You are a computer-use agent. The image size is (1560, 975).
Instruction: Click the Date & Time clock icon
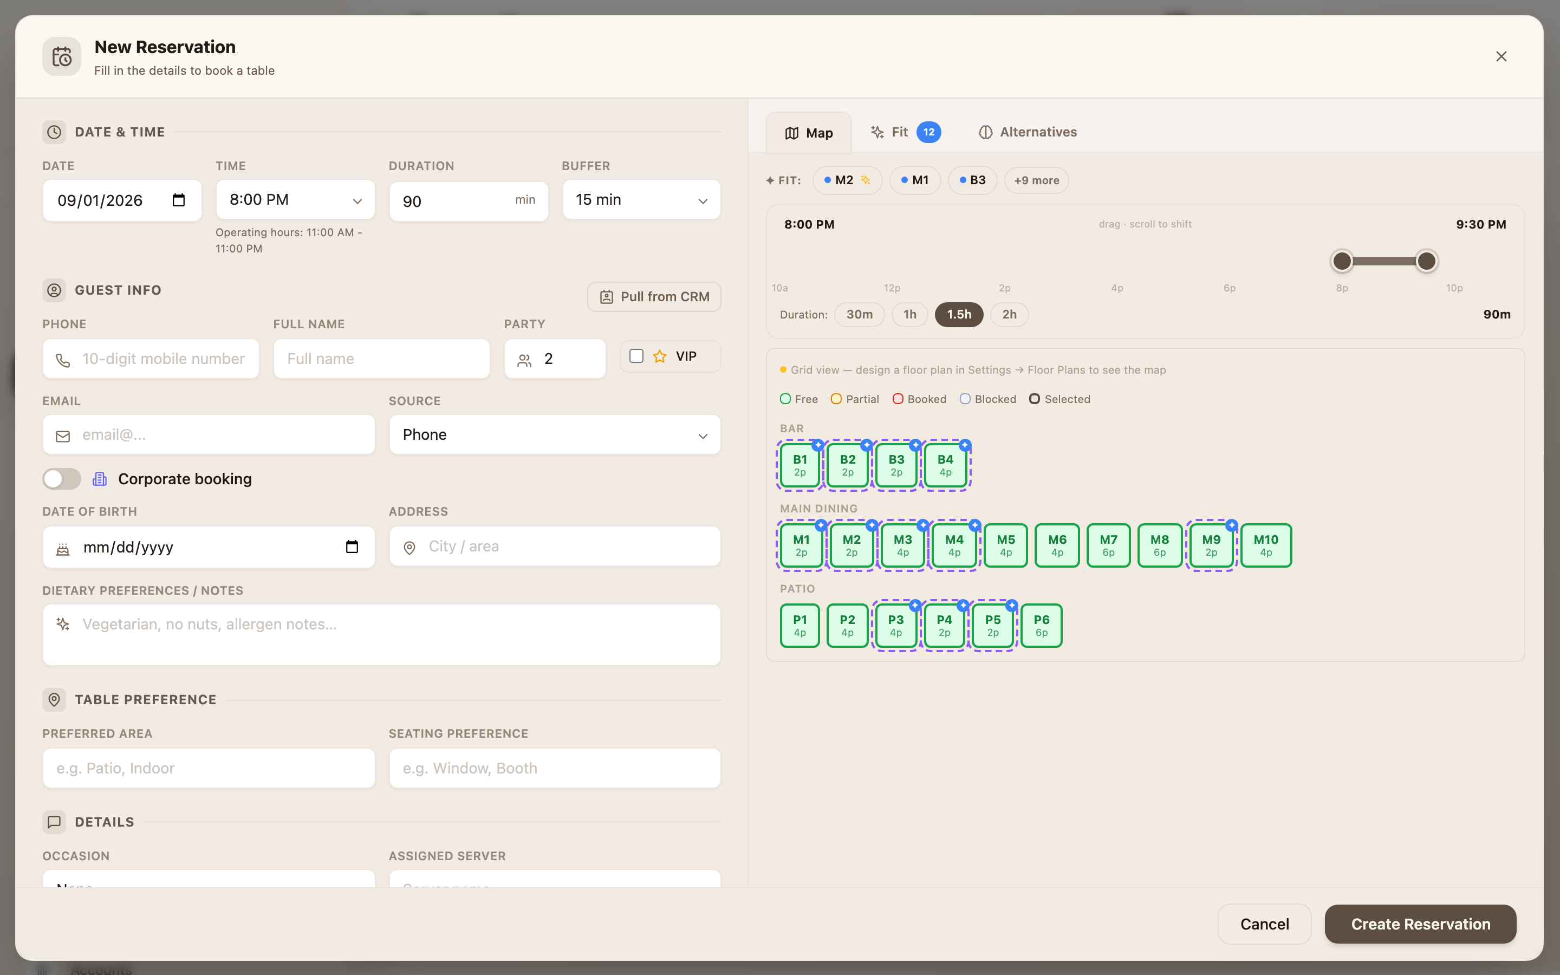point(54,132)
